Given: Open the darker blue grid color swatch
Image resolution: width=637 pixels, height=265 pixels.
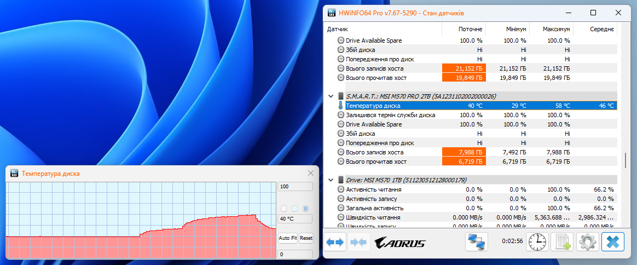Looking at the screenshot, I should pos(305,209).
